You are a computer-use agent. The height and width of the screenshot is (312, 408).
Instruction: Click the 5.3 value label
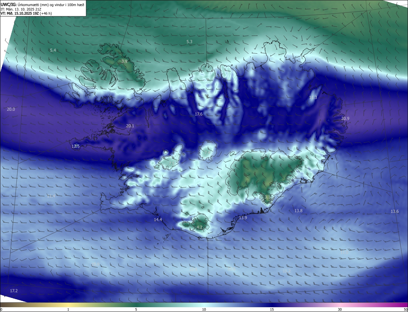coord(189,42)
